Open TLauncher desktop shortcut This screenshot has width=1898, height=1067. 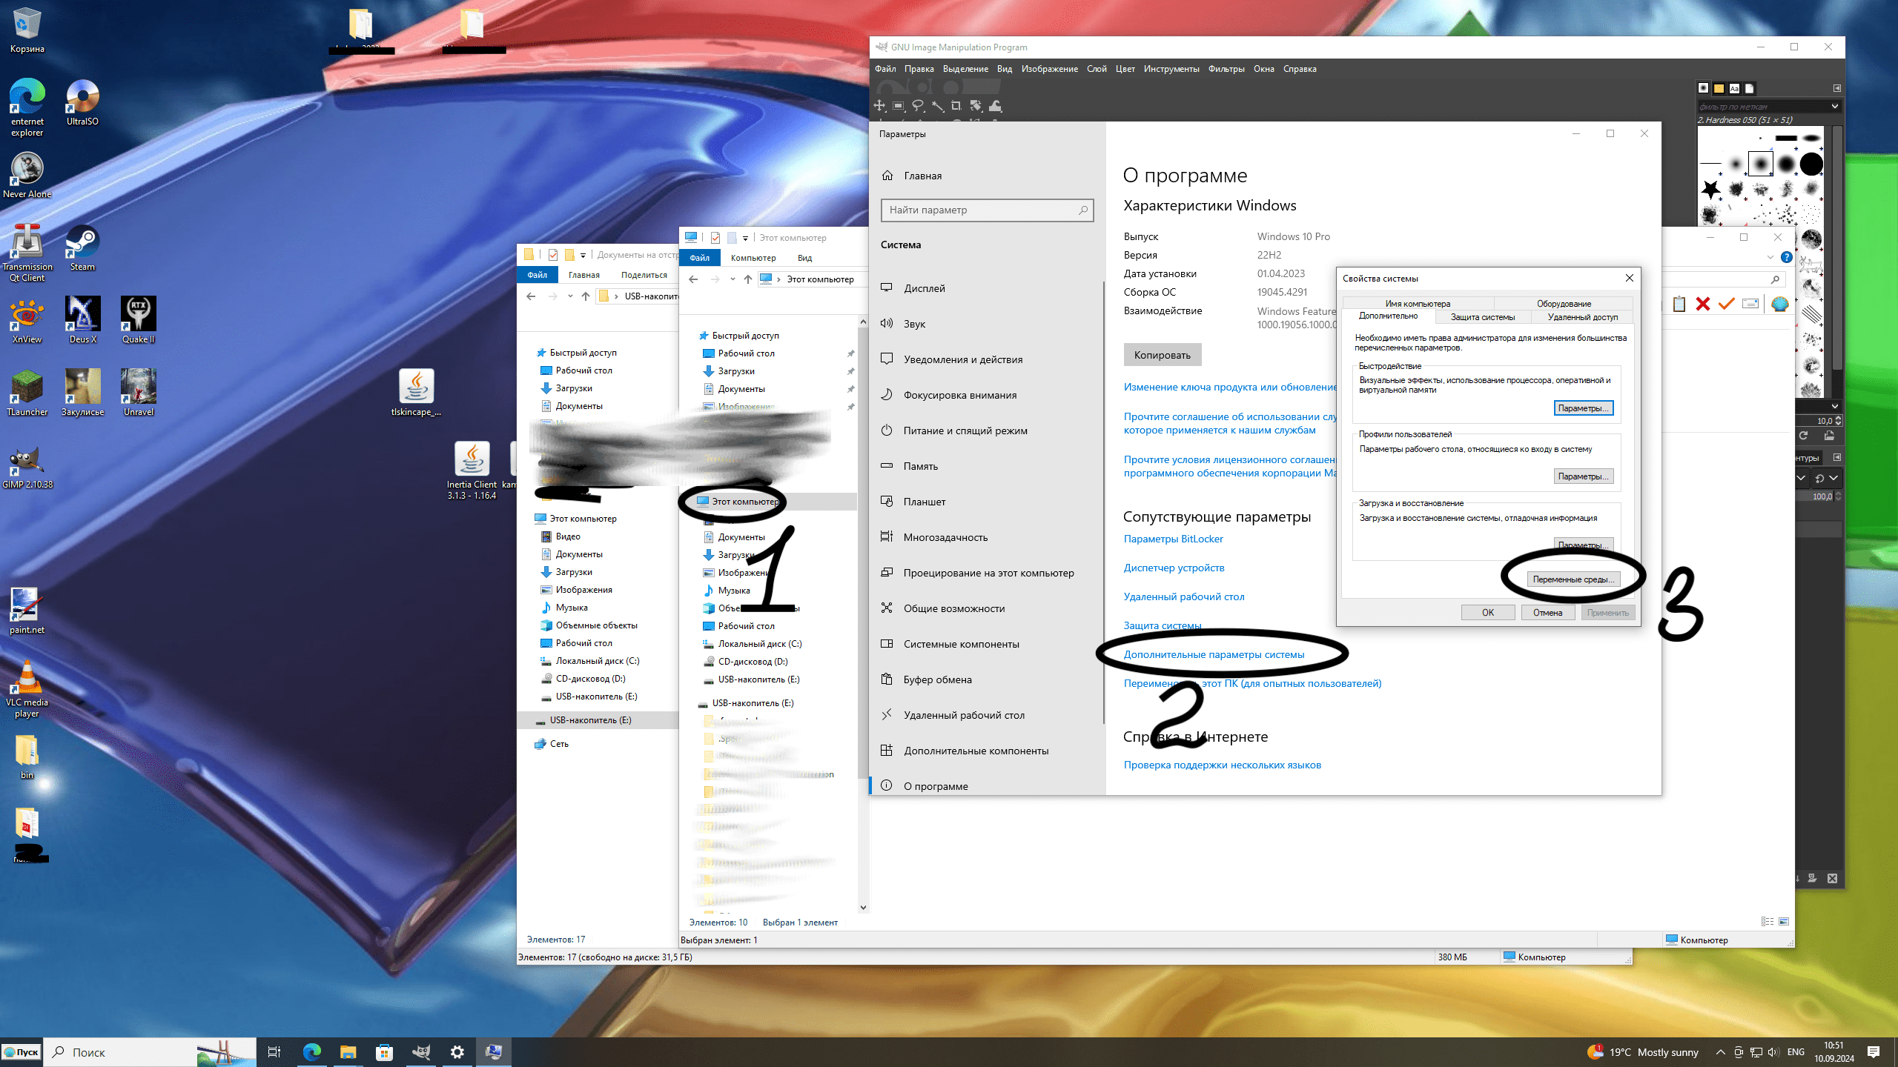pyautogui.click(x=27, y=393)
